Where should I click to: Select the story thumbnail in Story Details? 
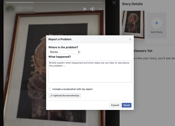(x=133, y=24)
